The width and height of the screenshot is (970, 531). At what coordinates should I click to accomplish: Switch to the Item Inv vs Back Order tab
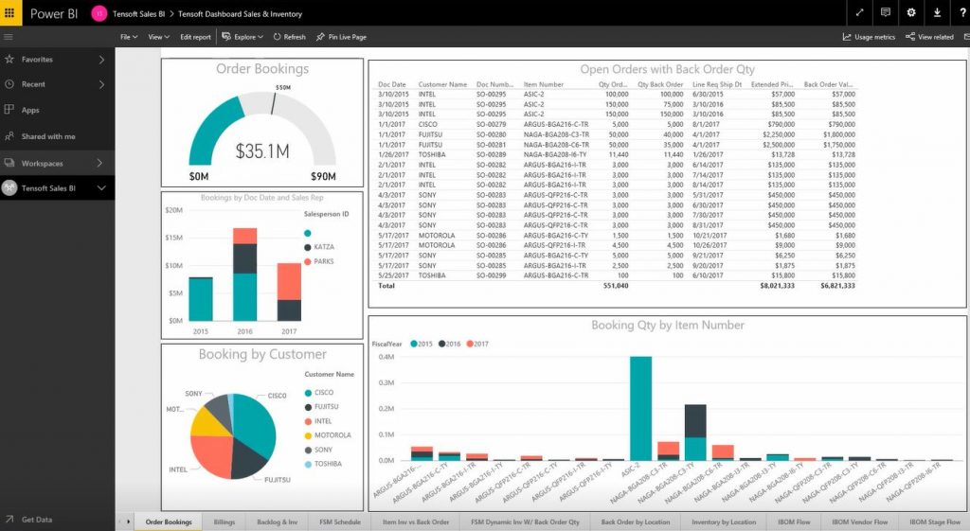click(416, 522)
